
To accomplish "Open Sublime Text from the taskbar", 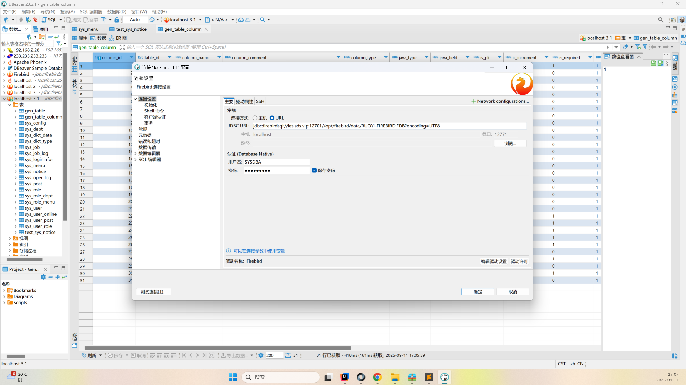I will click(x=429, y=377).
